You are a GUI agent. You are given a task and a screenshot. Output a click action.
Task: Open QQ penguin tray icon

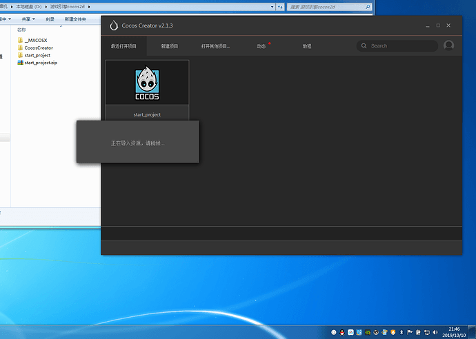342,332
